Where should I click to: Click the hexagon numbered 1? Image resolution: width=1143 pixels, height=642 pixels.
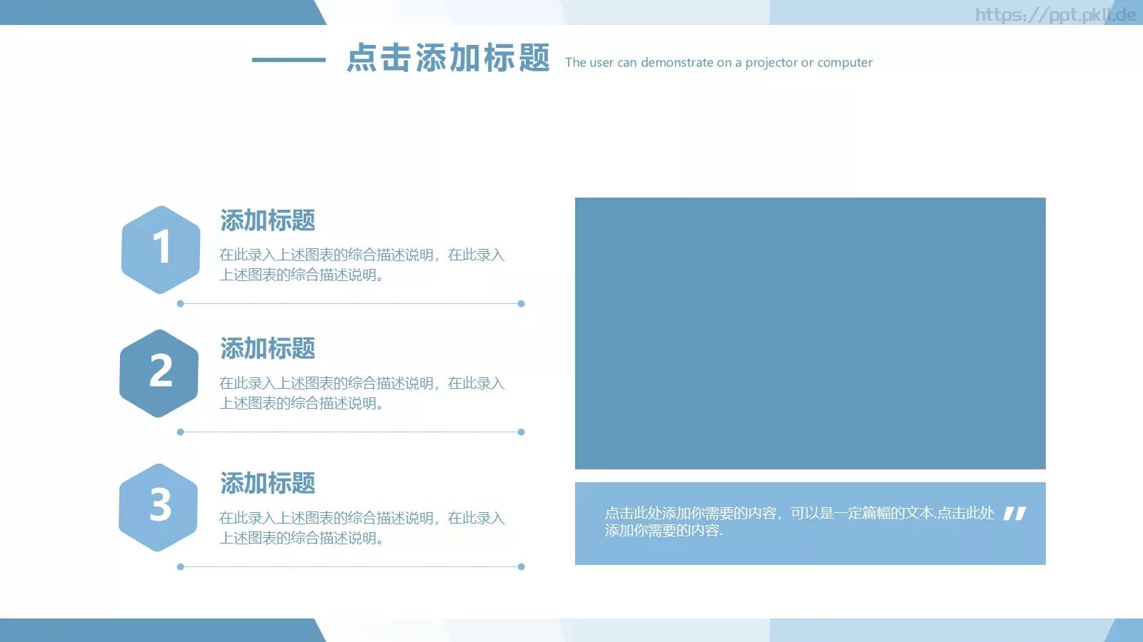click(161, 250)
